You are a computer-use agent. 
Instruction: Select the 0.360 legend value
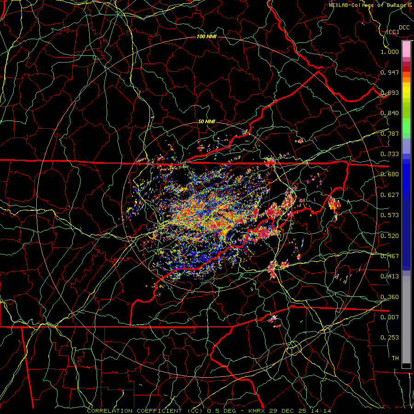[390, 297]
